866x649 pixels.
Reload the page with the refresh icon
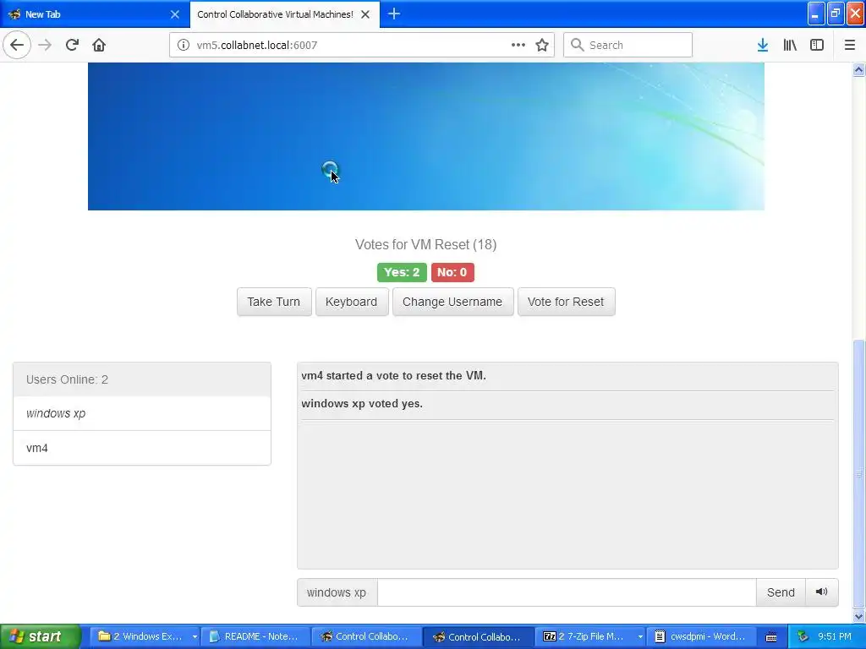point(72,45)
